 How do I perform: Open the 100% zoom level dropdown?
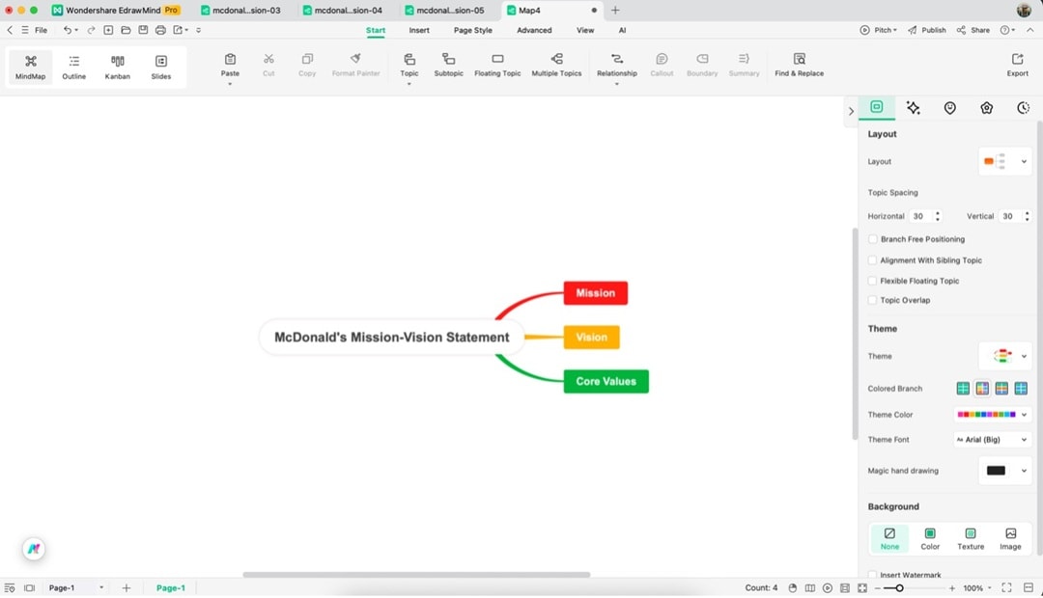pos(977,588)
